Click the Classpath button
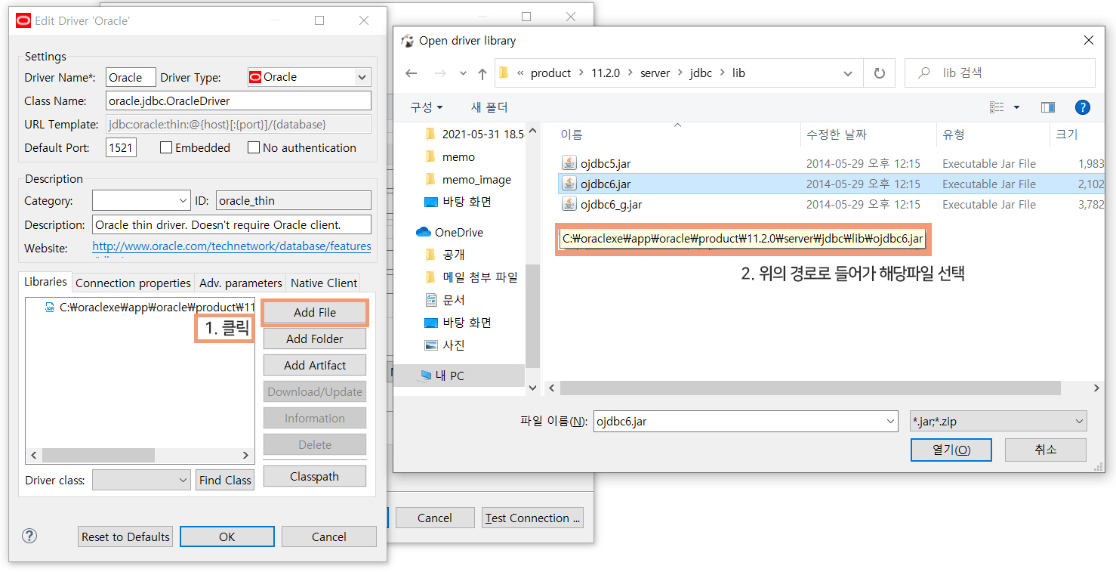1116x572 pixels. pos(315,476)
